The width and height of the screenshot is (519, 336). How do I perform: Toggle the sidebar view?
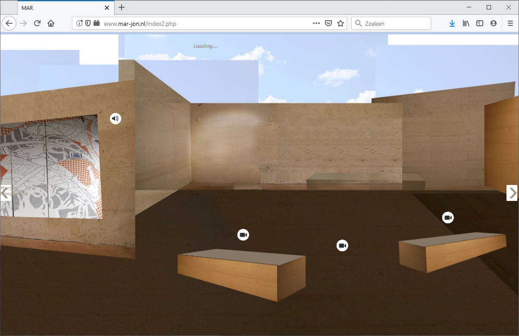click(480, 24)
